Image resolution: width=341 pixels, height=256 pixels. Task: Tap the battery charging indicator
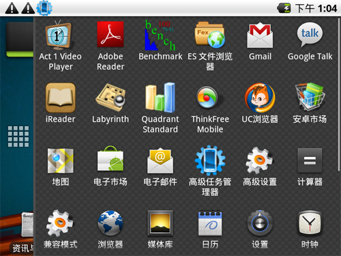click(284, 8)
